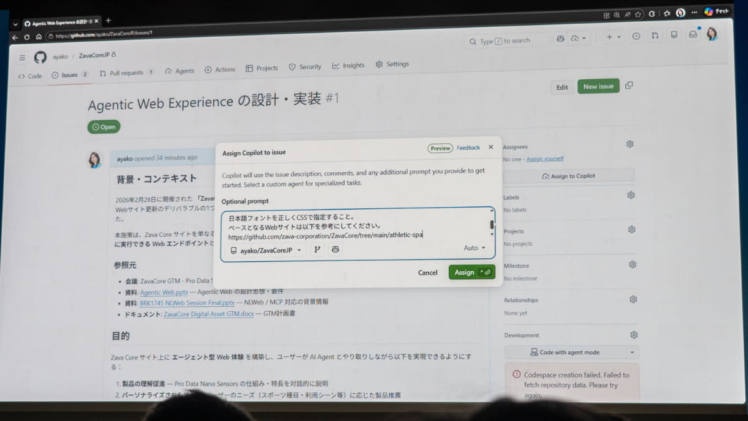Open the Agents dropdown beside the header Copilot icon
Viewport: 748px width, 421px height.
tap(578, 39)
